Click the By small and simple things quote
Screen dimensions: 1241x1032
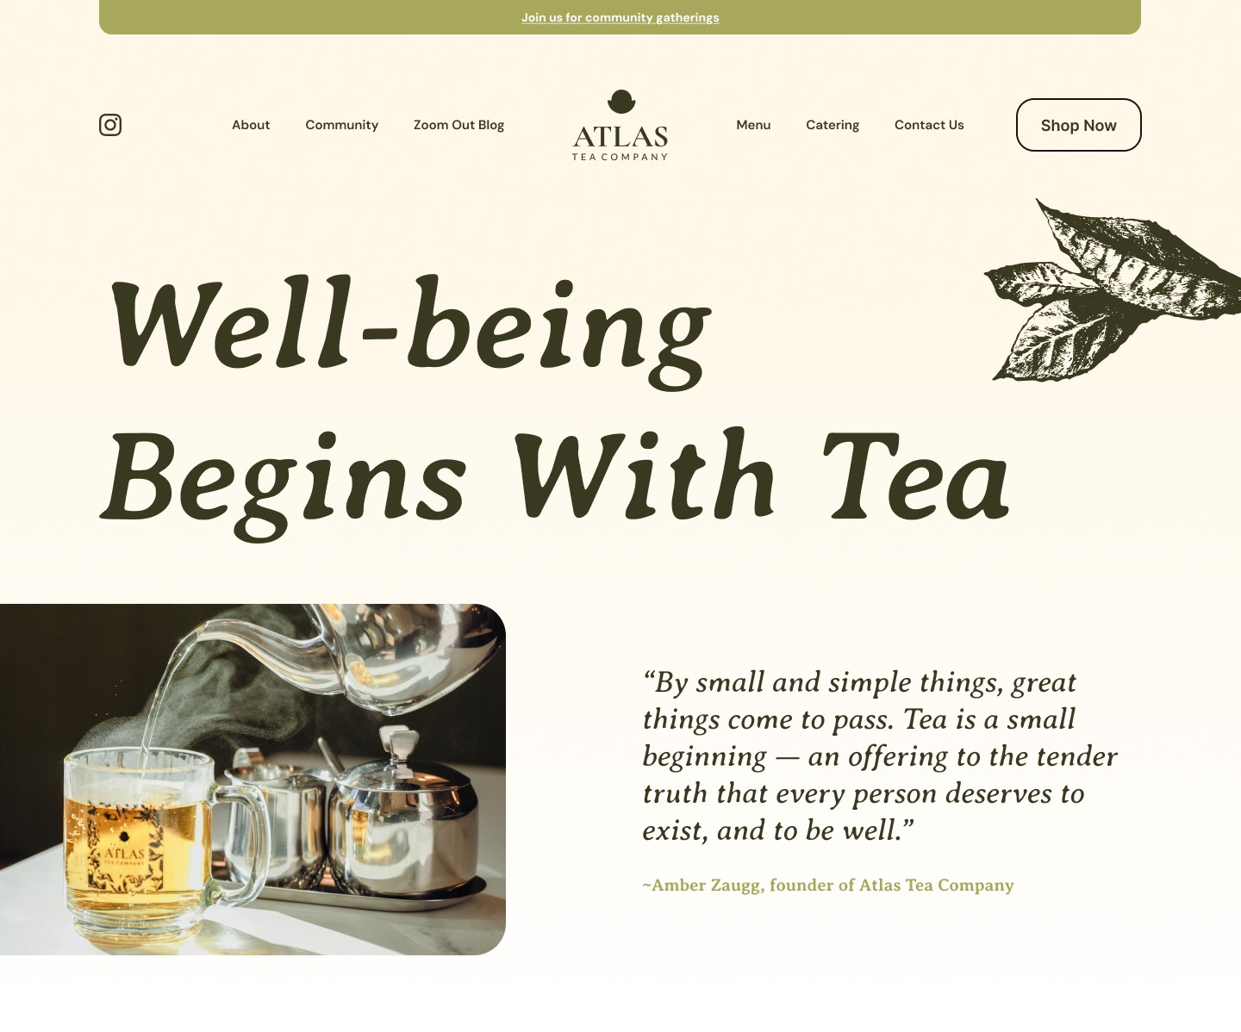[x=880, y=756]
